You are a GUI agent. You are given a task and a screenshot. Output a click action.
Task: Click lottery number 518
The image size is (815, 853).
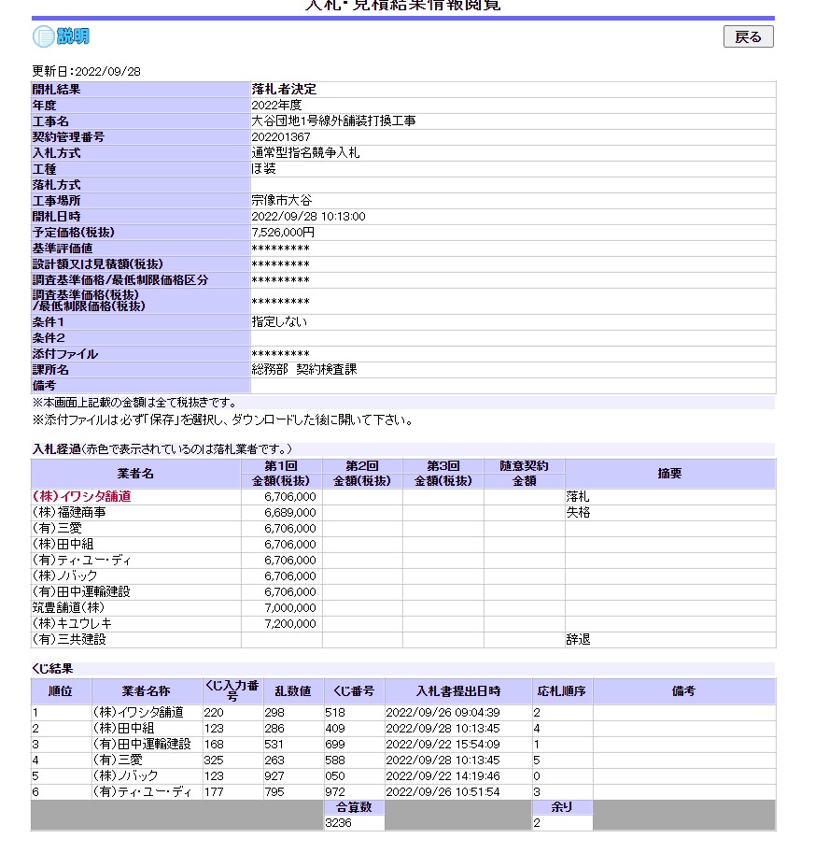(x=335, y=713)
